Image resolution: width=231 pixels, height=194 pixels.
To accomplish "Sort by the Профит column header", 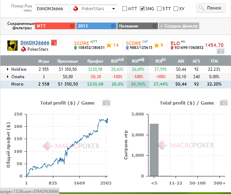I will click(x=95, y=61).
